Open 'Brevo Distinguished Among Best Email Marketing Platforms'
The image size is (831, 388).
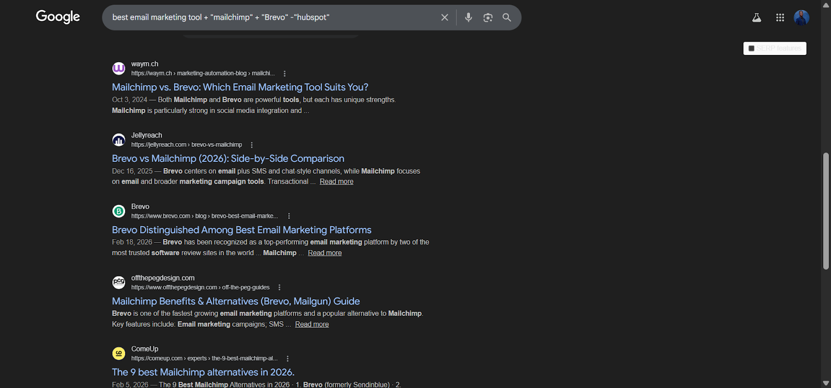(242, 230)
